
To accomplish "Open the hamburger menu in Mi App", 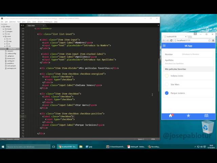I will 164,46.
